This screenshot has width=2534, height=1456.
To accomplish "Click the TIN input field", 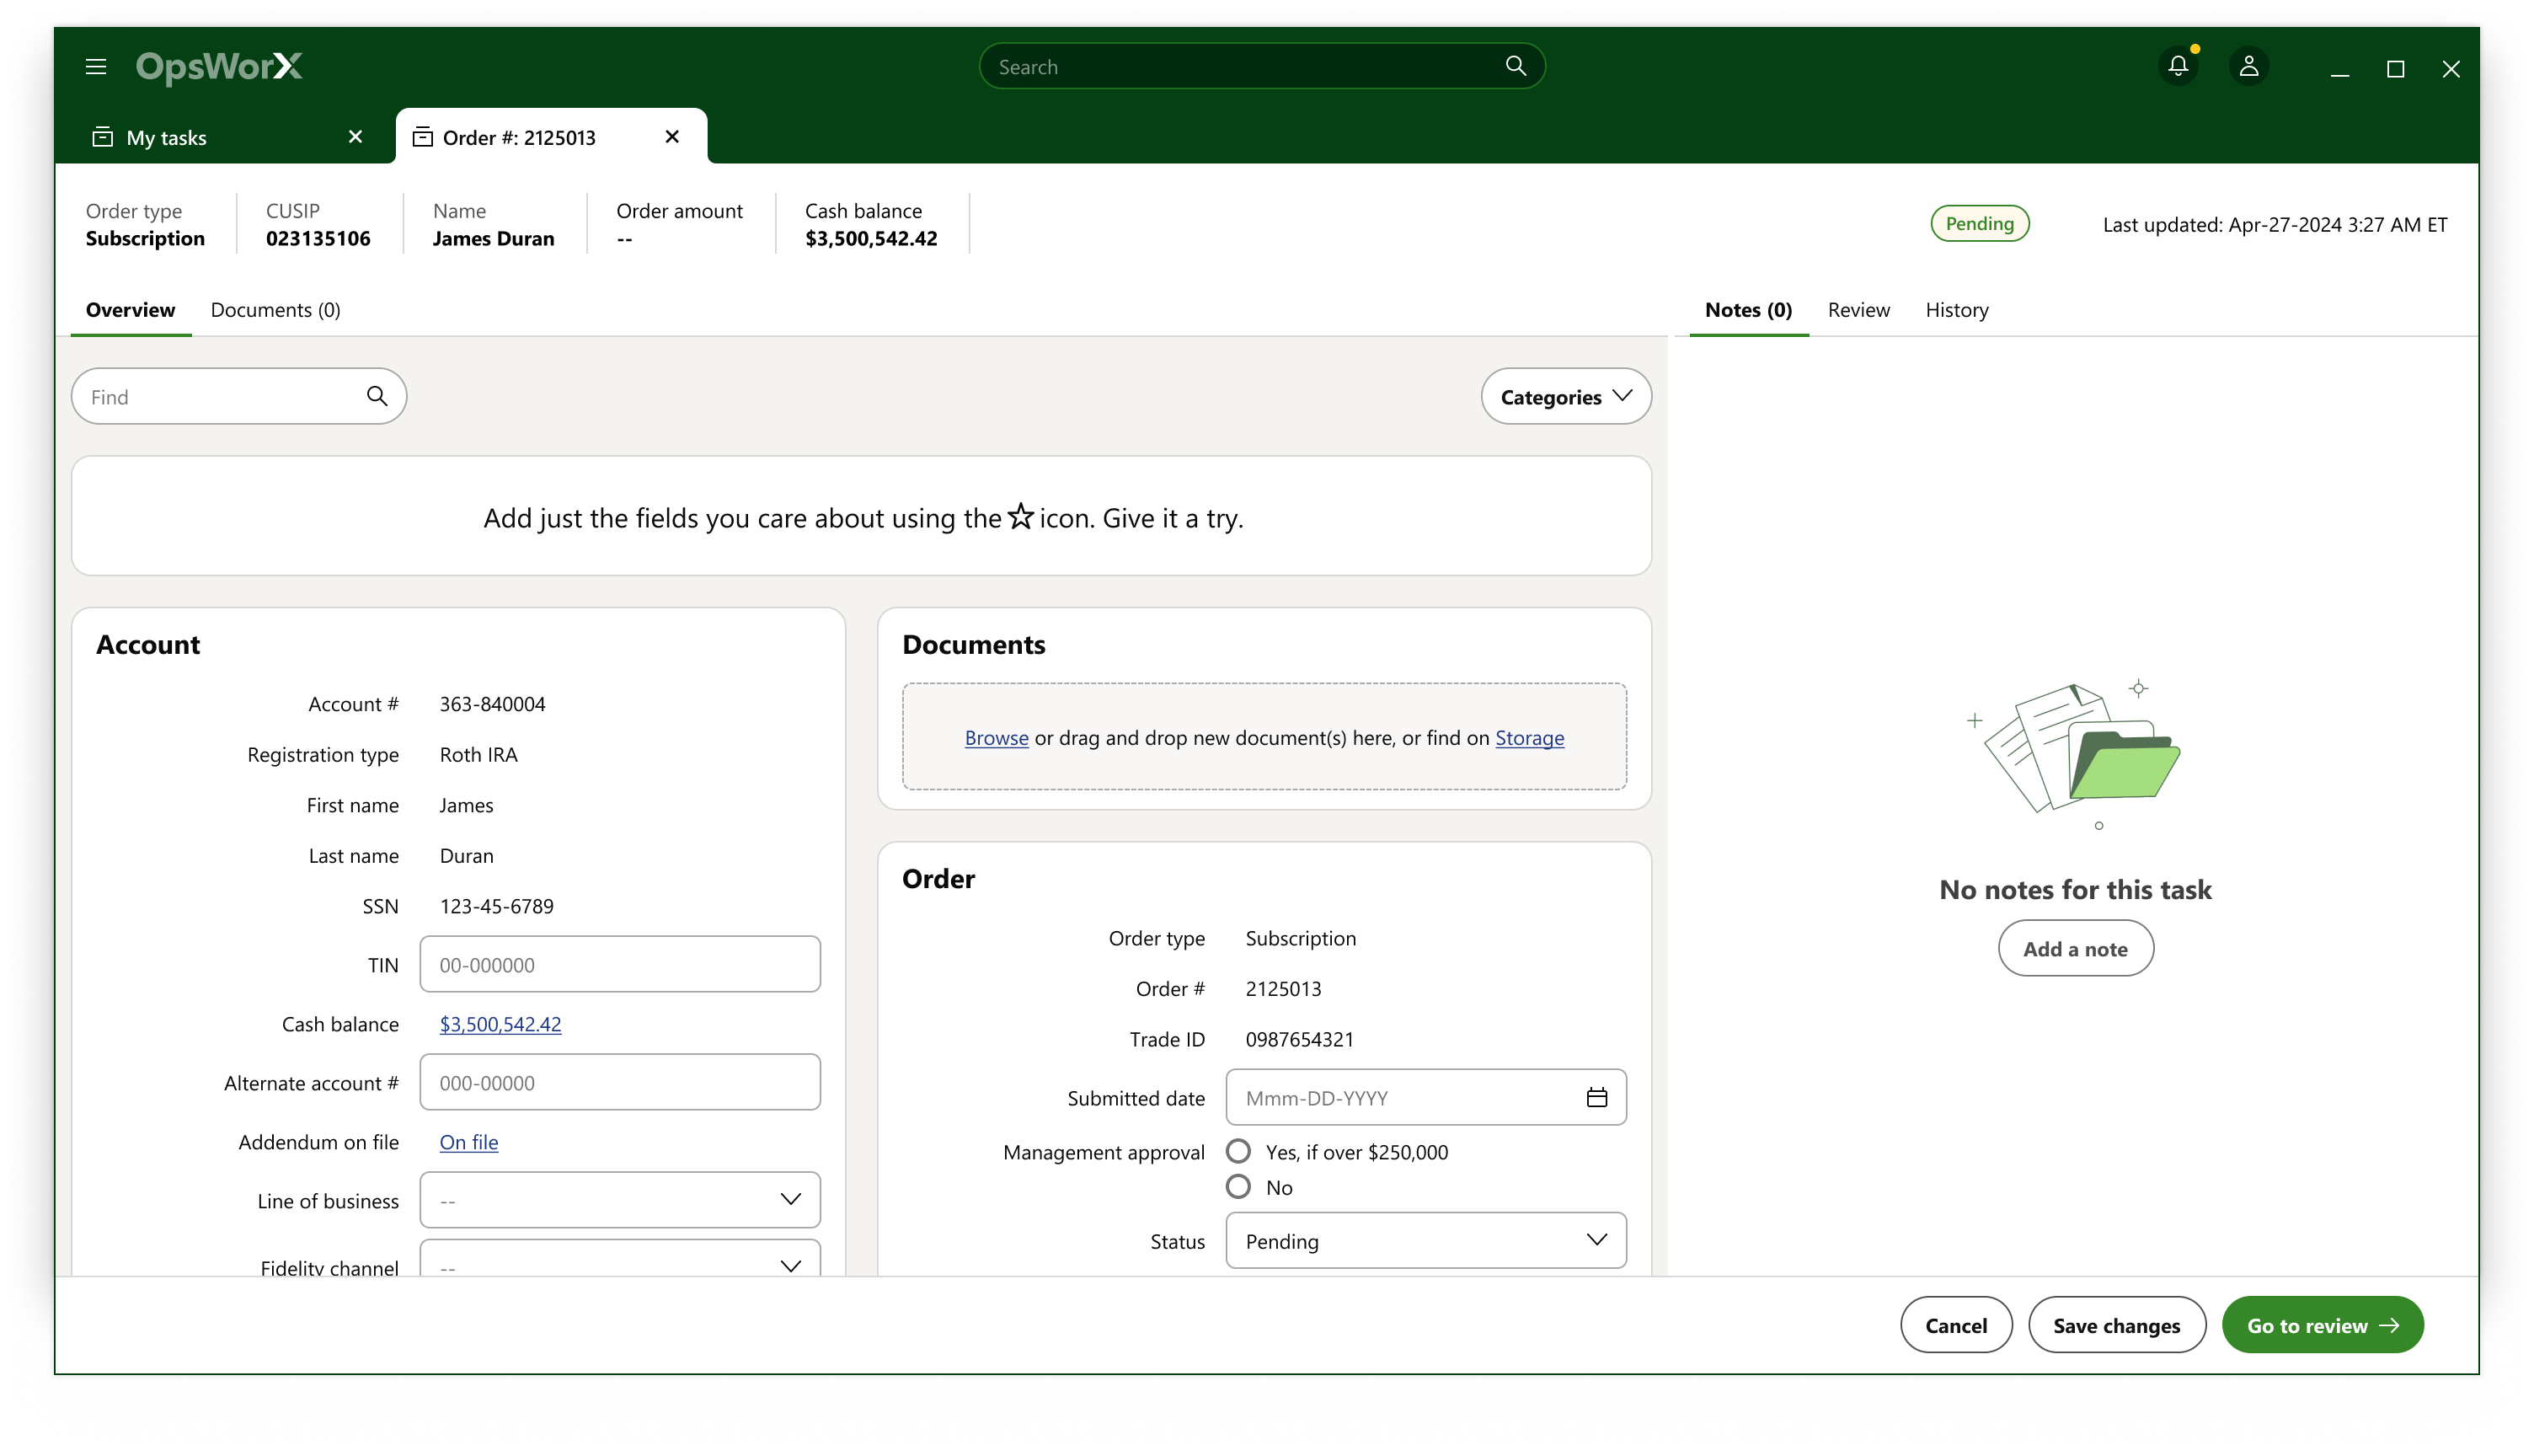I will tap(620, 965).
